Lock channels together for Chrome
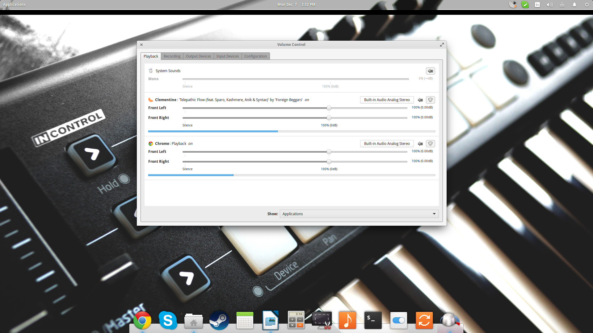Viewport: 593px width, 333px height. click(x=431, y=144)
